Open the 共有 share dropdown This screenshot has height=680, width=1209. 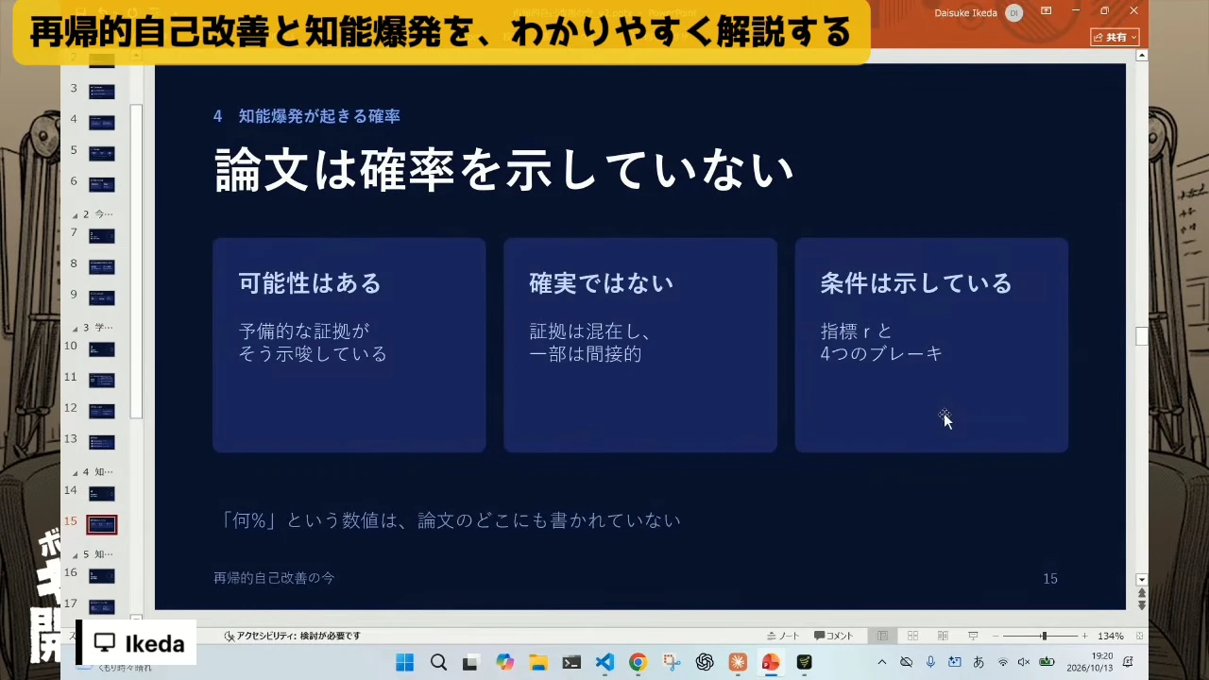point(1115,37)
